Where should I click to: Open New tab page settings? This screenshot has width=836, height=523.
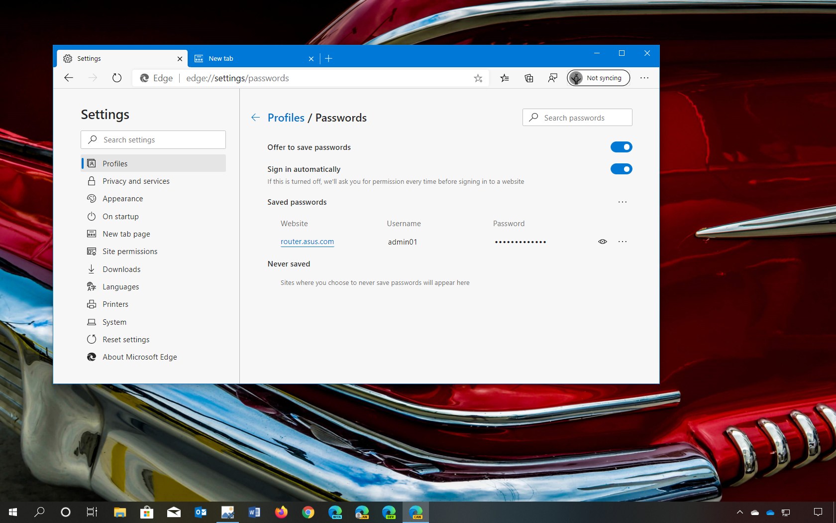(x=153, y=234)
